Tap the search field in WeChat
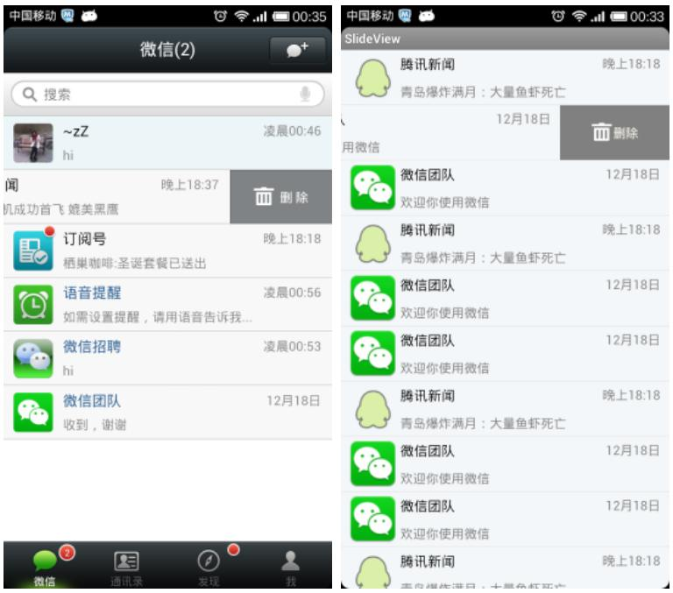The image size is (673, 593). pyautogui.click(x=167, y=94)
